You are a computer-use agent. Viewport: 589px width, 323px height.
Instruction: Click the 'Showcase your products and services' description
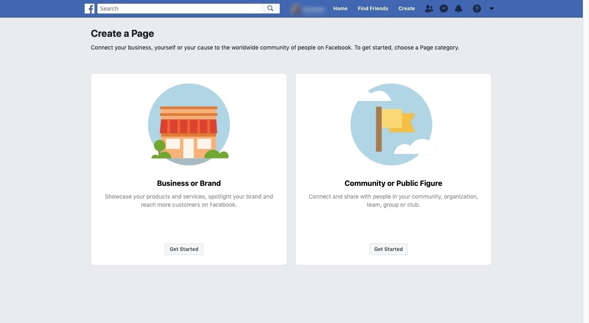(189, 201)
